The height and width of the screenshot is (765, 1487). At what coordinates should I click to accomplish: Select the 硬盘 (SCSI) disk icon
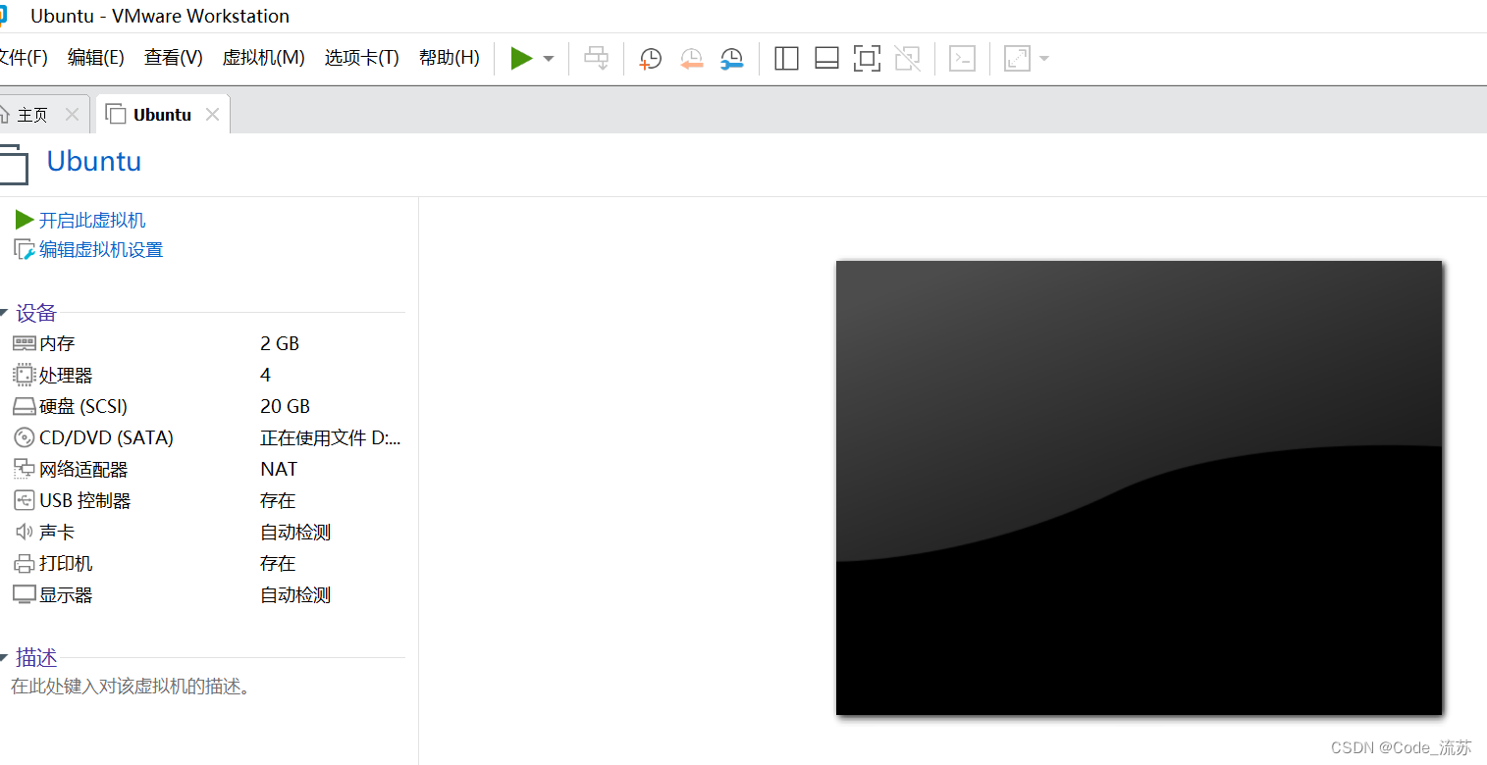click(x=24, y=406)
